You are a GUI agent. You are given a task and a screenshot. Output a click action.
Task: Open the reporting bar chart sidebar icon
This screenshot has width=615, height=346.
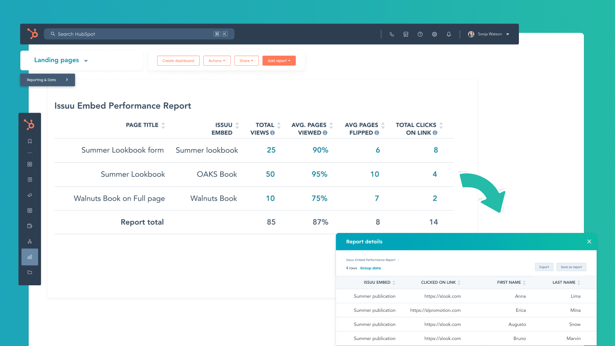[x=30, y=257]
